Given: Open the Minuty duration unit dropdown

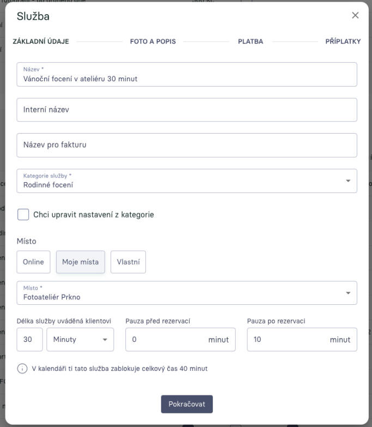Looking at the screenshot, I should pyautogui.click(x=80, y=339).
